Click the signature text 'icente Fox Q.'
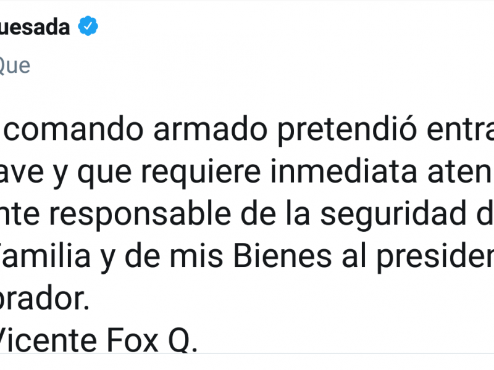The height and width of the screenshot is (370, 494). coord(99,341)
